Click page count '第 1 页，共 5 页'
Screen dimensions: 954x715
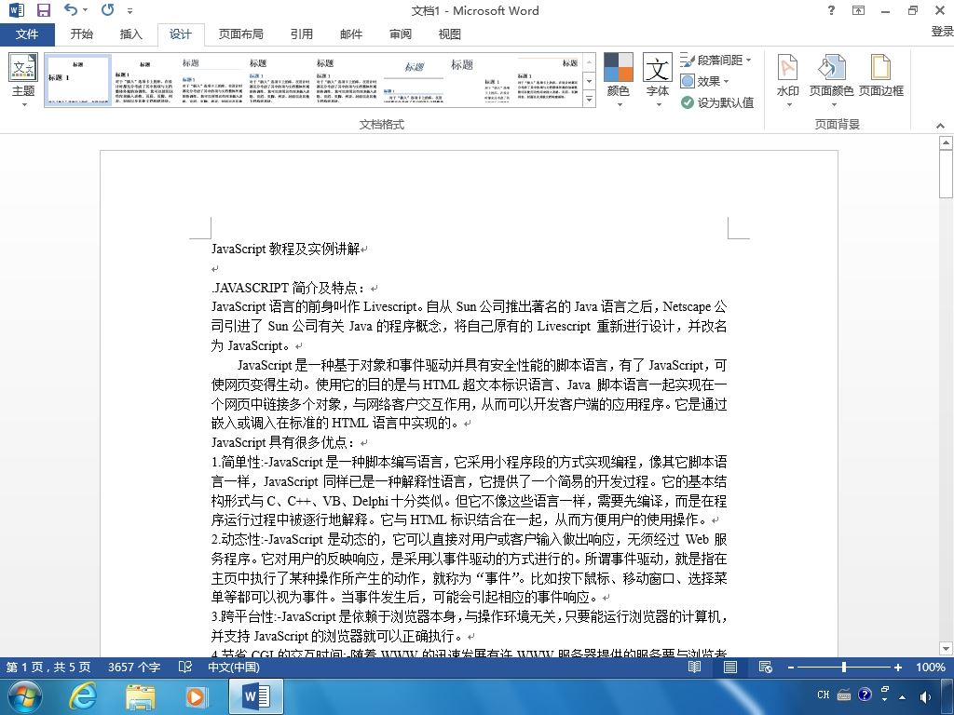pos(48,668)
